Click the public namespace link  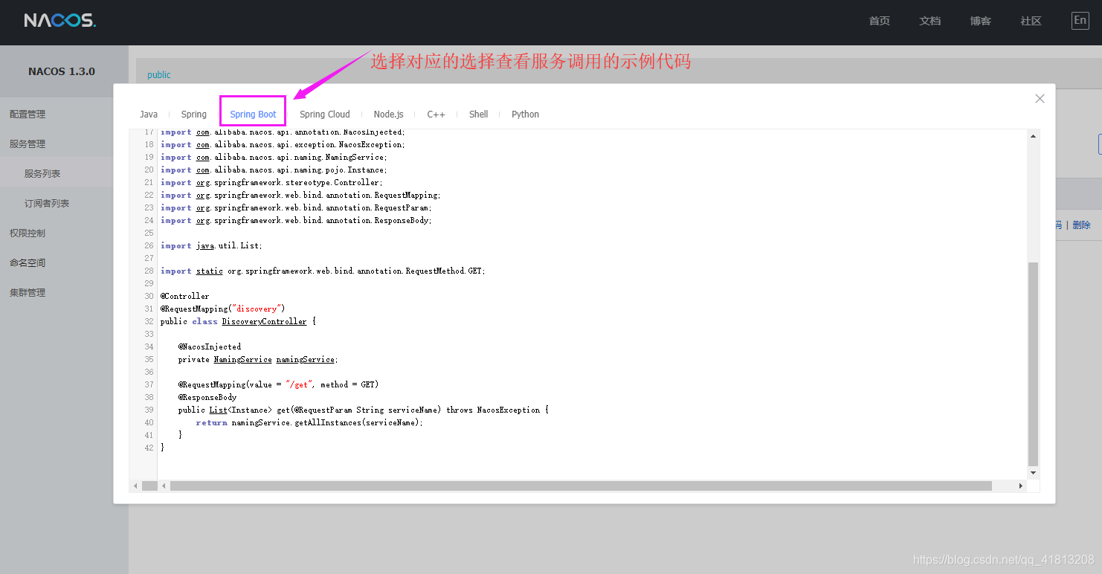(x=159, y=75)
